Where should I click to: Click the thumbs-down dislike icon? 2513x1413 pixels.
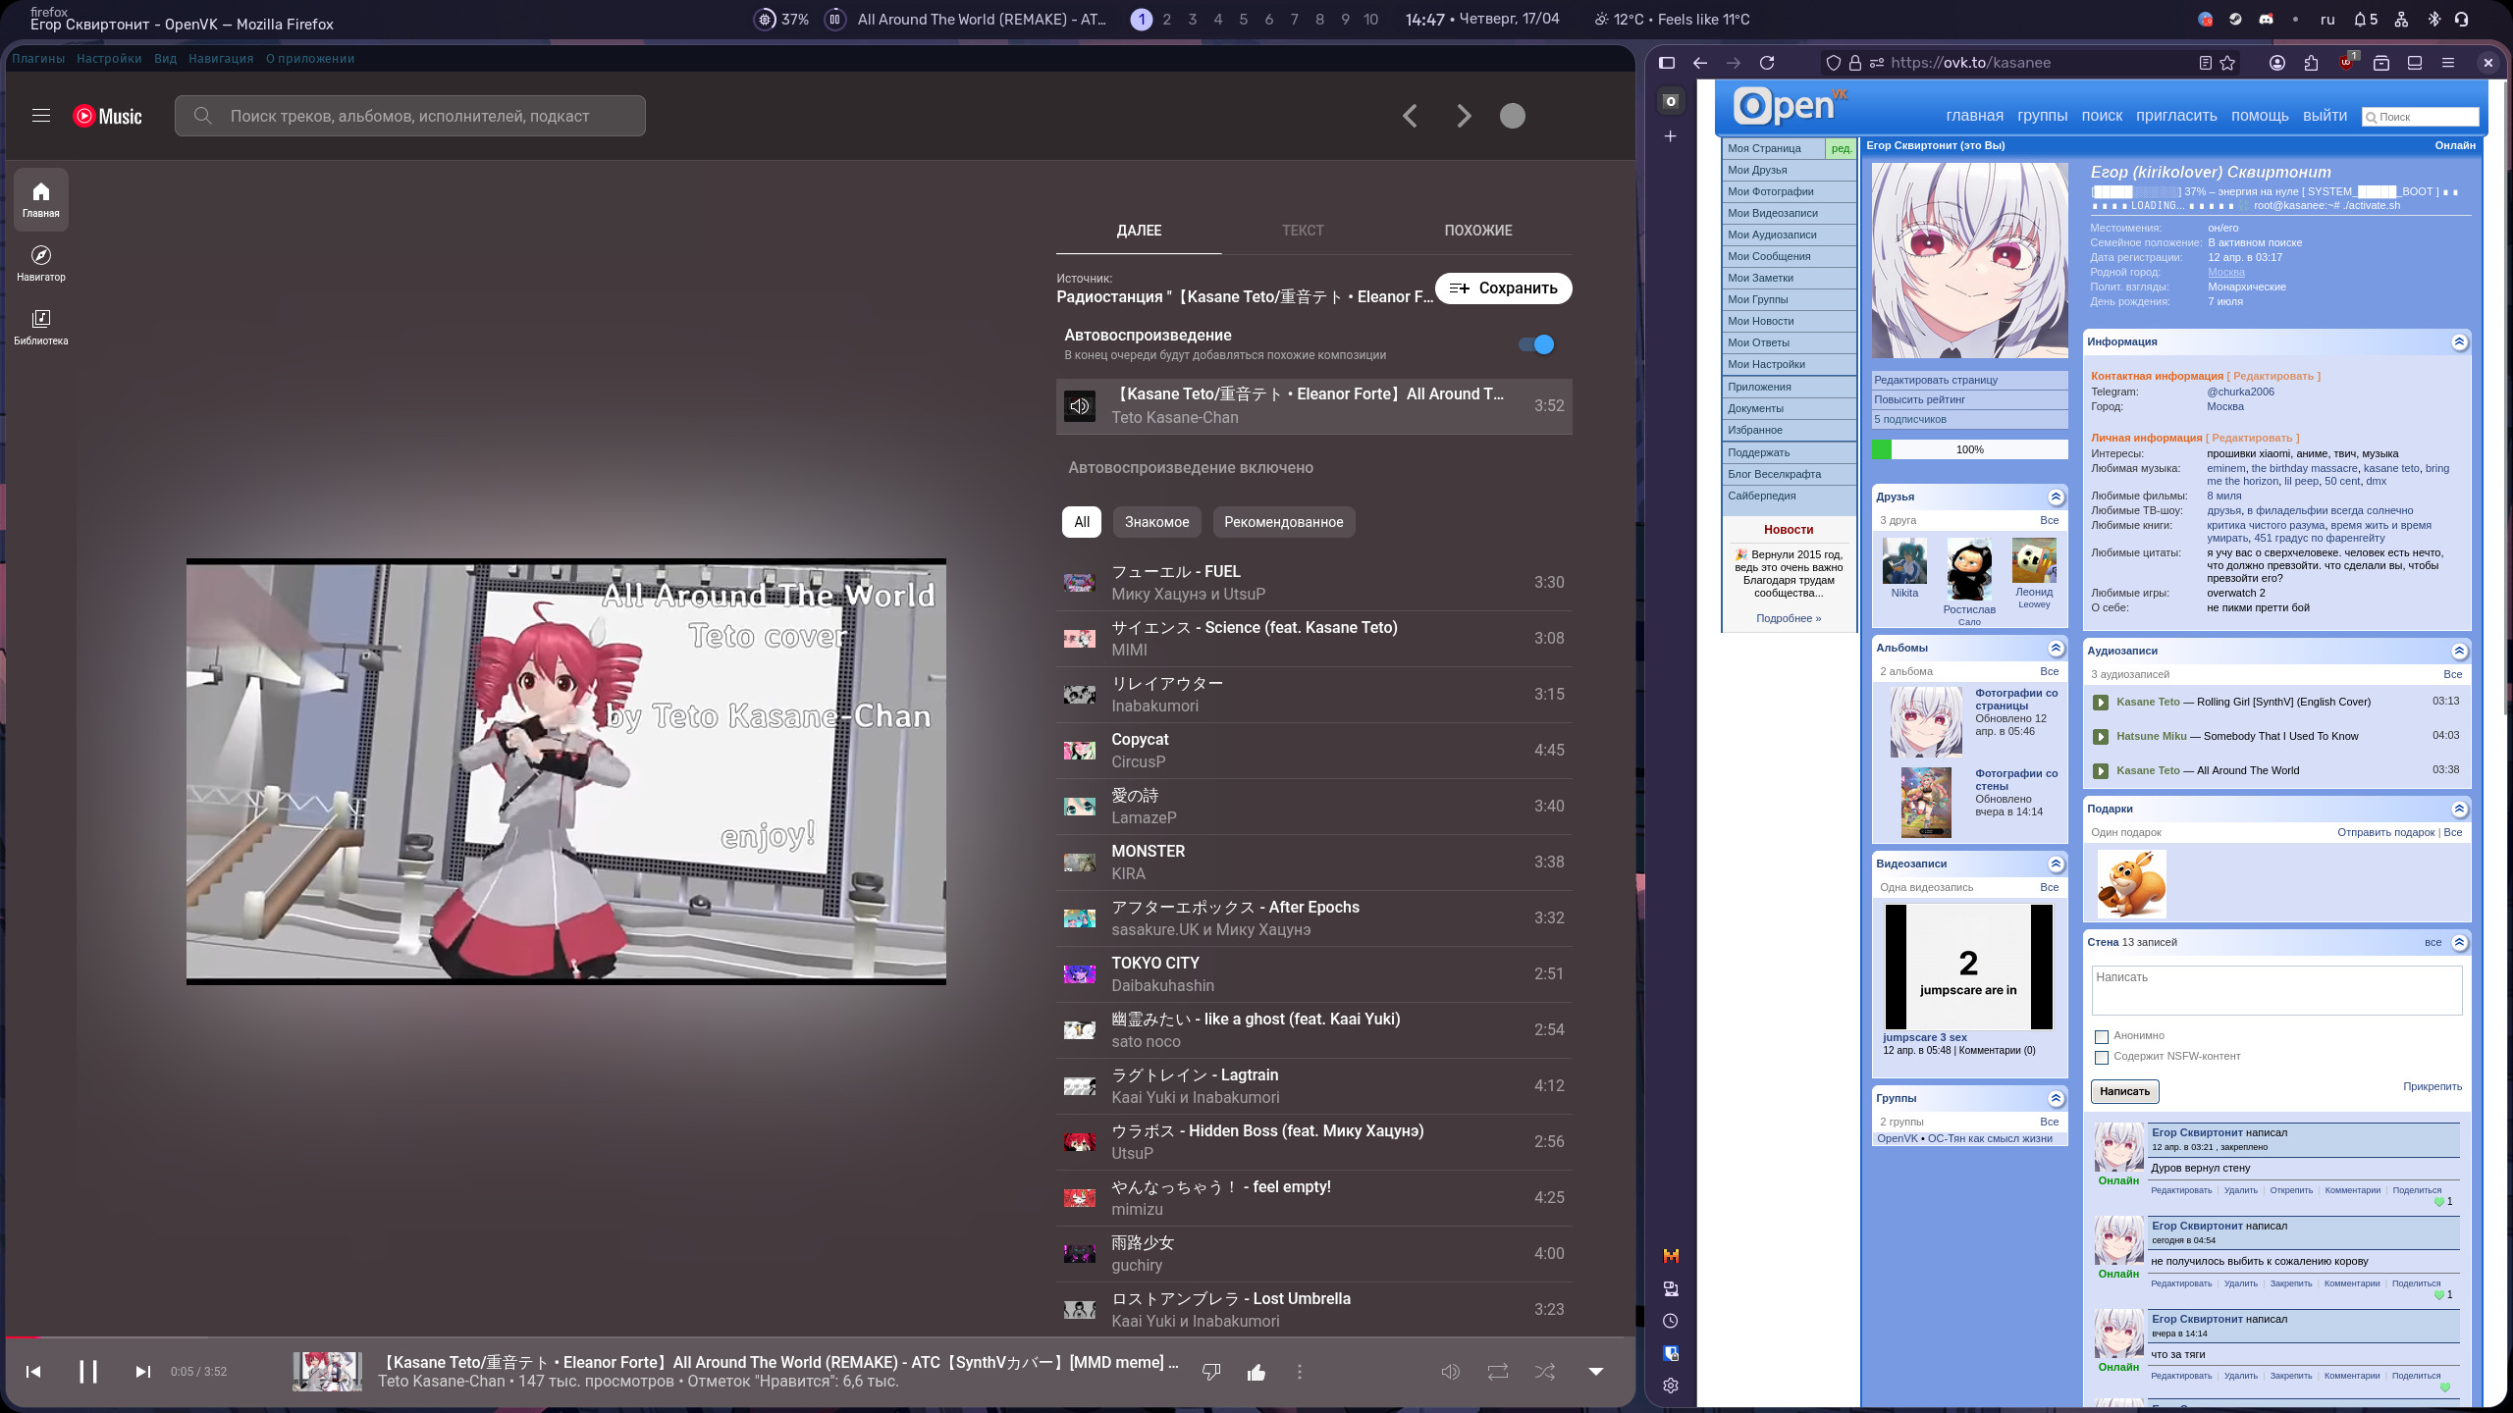tap(1211, 1372)
